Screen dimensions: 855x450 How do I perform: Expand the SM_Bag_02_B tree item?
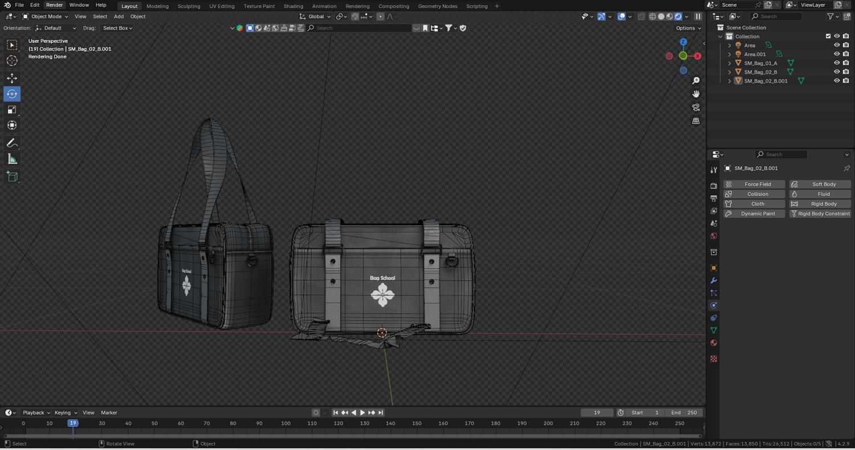click(x=730, y=72)
